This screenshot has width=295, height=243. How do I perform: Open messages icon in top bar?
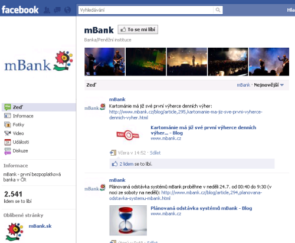tap(57, 10)
